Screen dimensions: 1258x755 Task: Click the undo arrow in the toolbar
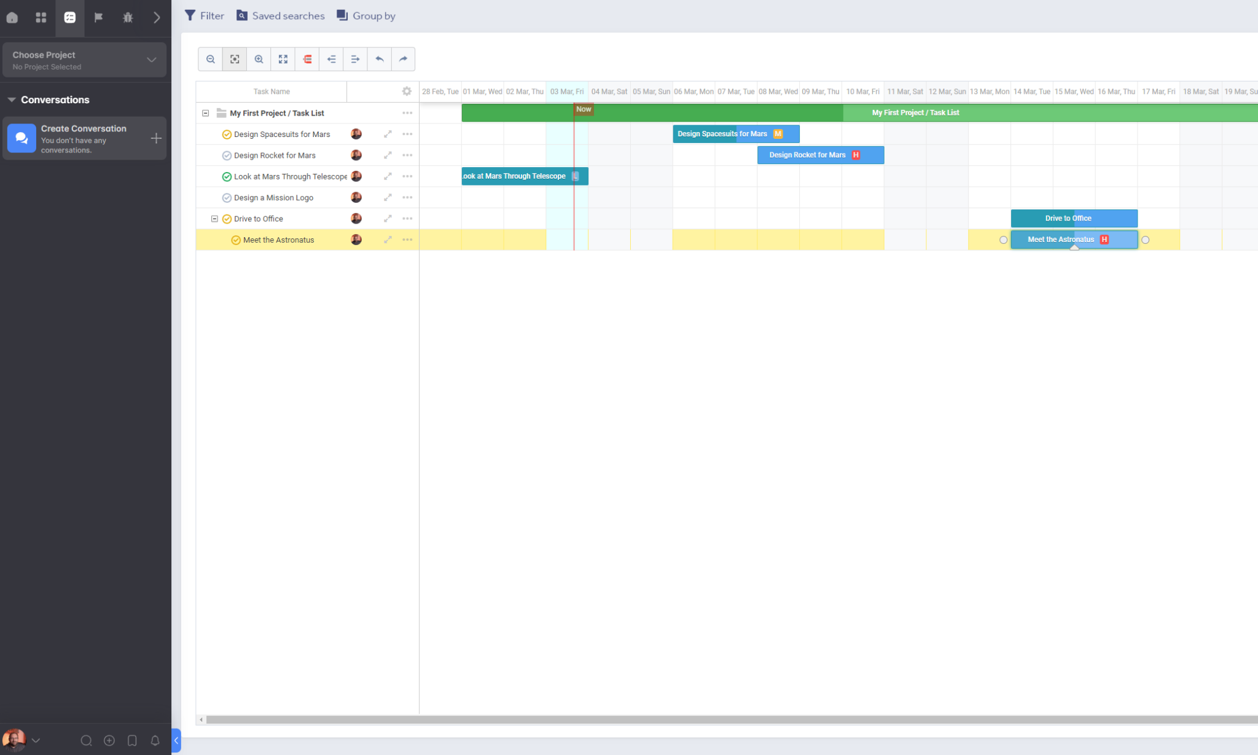coord(379,59)
